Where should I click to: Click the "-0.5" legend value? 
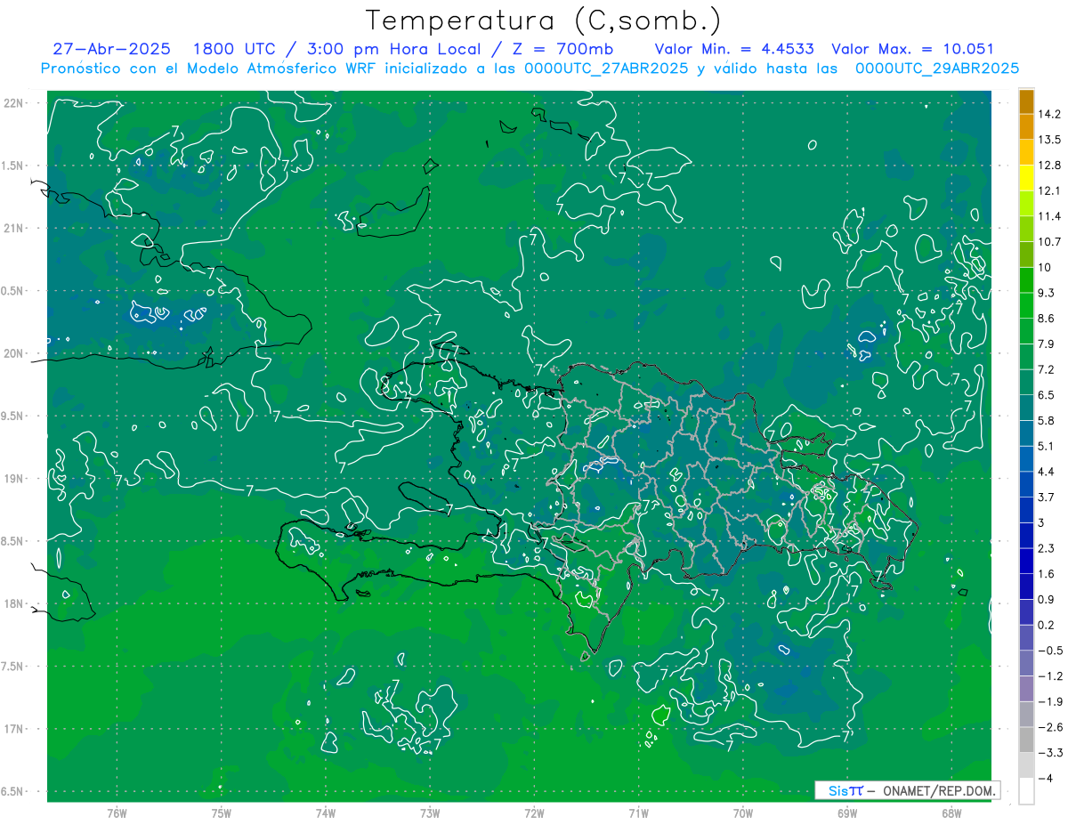click(1049, 651)
